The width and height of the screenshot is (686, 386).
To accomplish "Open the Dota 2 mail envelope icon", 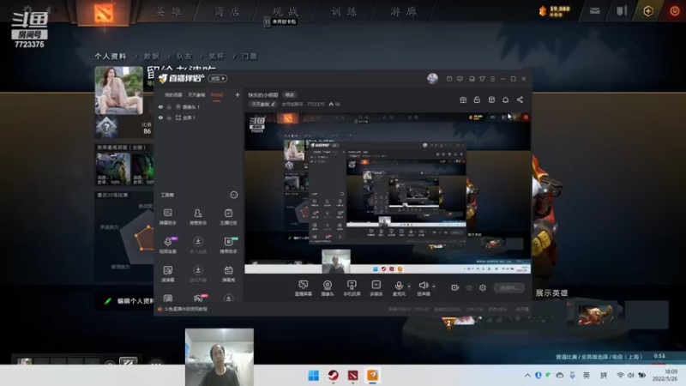I will pos(594,11).
